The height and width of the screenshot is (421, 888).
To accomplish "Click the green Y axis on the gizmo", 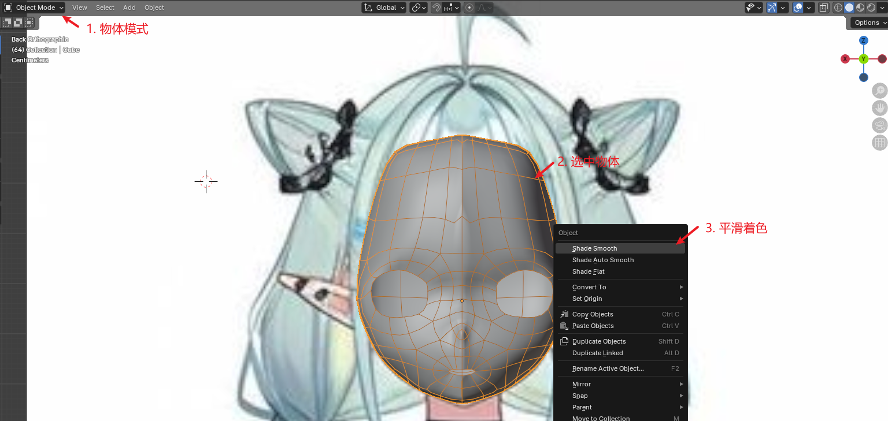I will point(863,59).
